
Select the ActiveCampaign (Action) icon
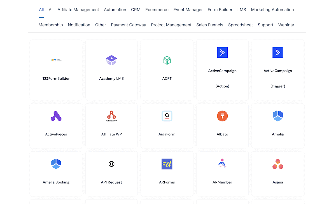(x=222, y=52)
